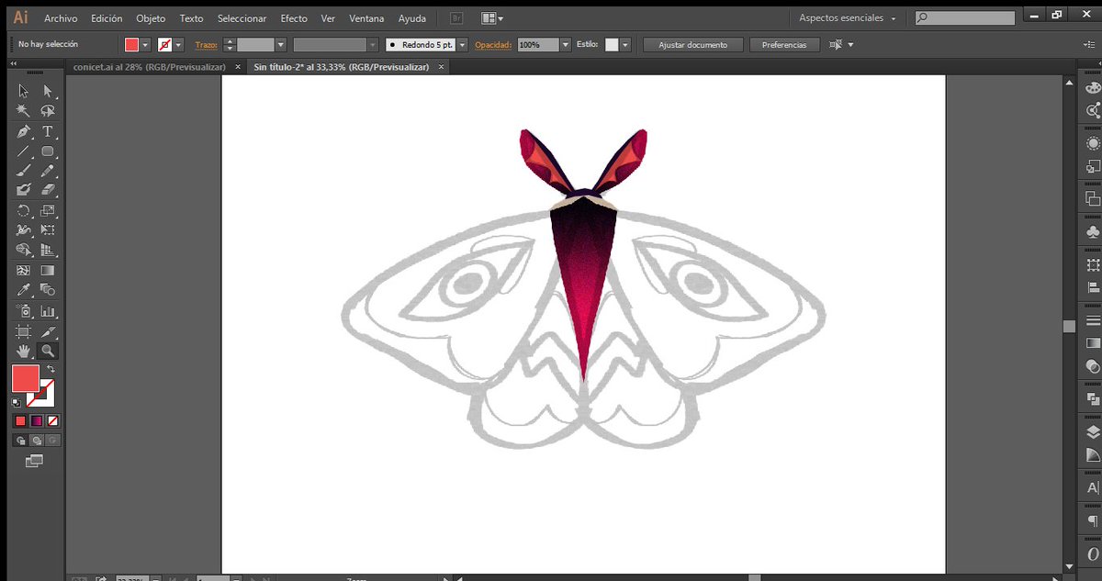
Task: Select the Rounded Rectangle shape tool
Action: [48, 151]
